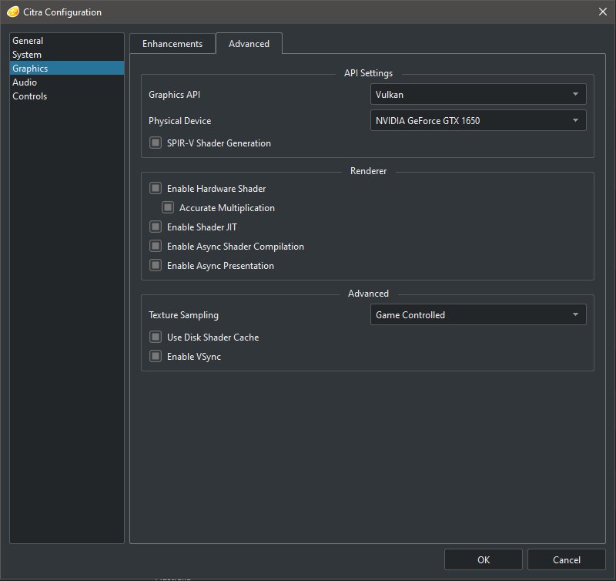The width and height of the screenshot is (616, 581).
Task: Toggle Enable Shader JIT checkbox
Action: pos(156,227)
